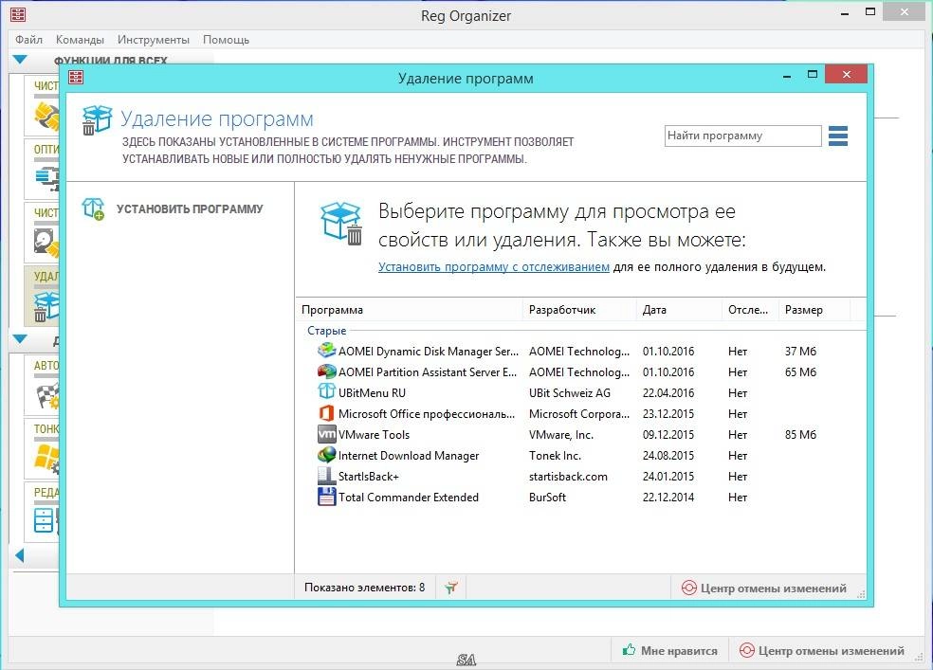Click the Total Commander Extended floppy icon
The image size is (933, 670).
coord(327,497)
